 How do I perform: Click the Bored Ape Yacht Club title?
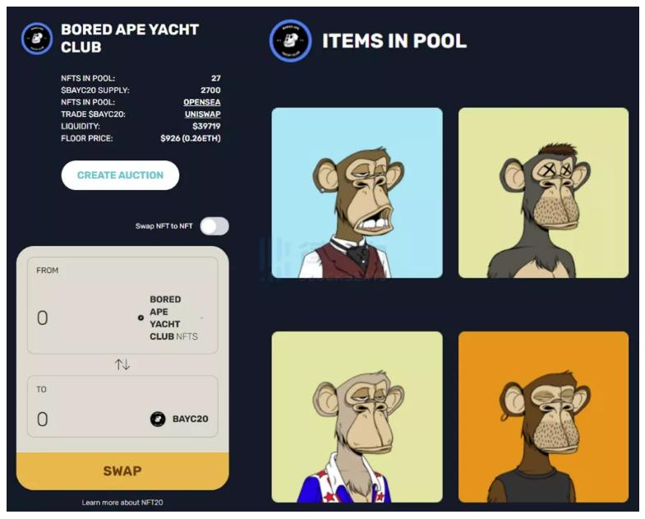tap(130, 38)
